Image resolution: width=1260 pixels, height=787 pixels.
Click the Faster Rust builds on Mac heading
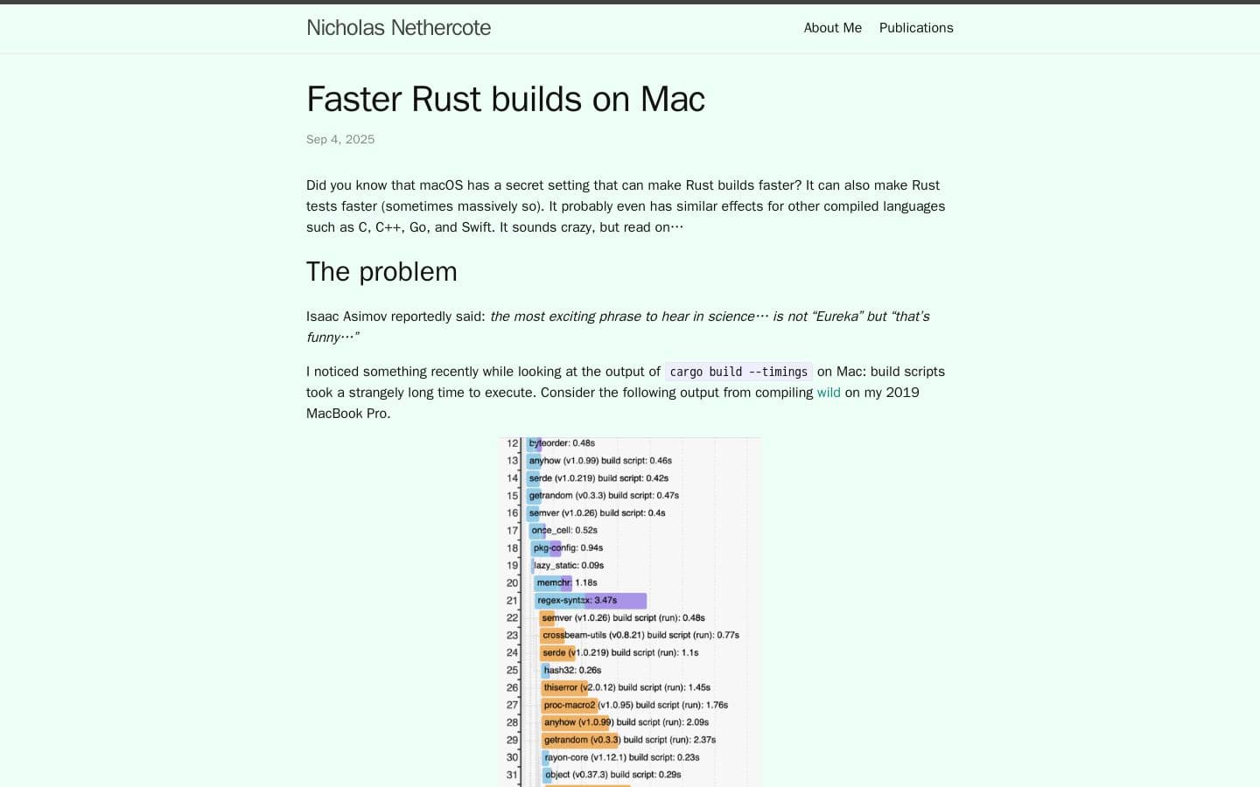505,99
